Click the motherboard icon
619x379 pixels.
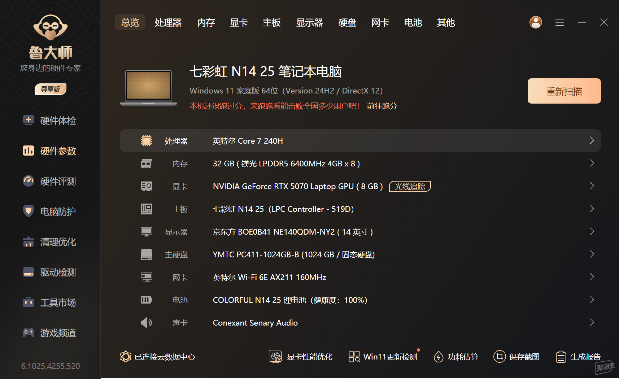[146, 209]
